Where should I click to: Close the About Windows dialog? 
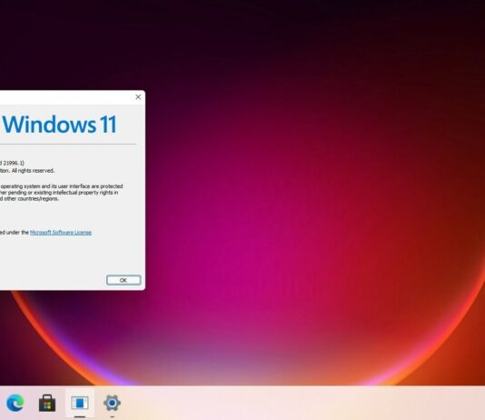click(x=138, y=97)
